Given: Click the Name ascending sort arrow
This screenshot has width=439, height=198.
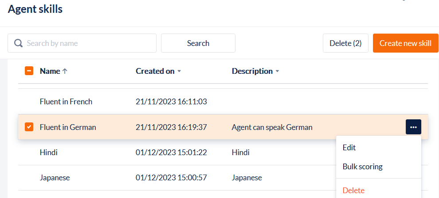Looking at the screenshot, I should click(65, 71).
